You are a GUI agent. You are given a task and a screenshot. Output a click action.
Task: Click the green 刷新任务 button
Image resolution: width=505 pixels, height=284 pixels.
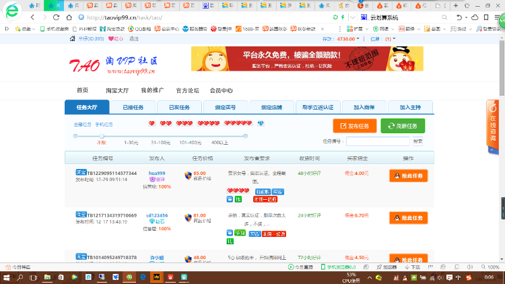click(403, 126)
